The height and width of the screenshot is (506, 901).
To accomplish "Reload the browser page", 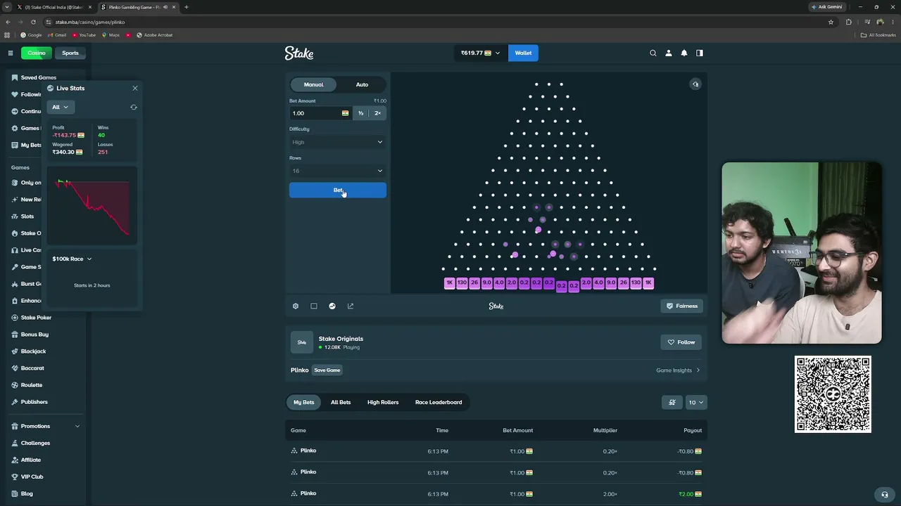I will click(x=33, y=22).
